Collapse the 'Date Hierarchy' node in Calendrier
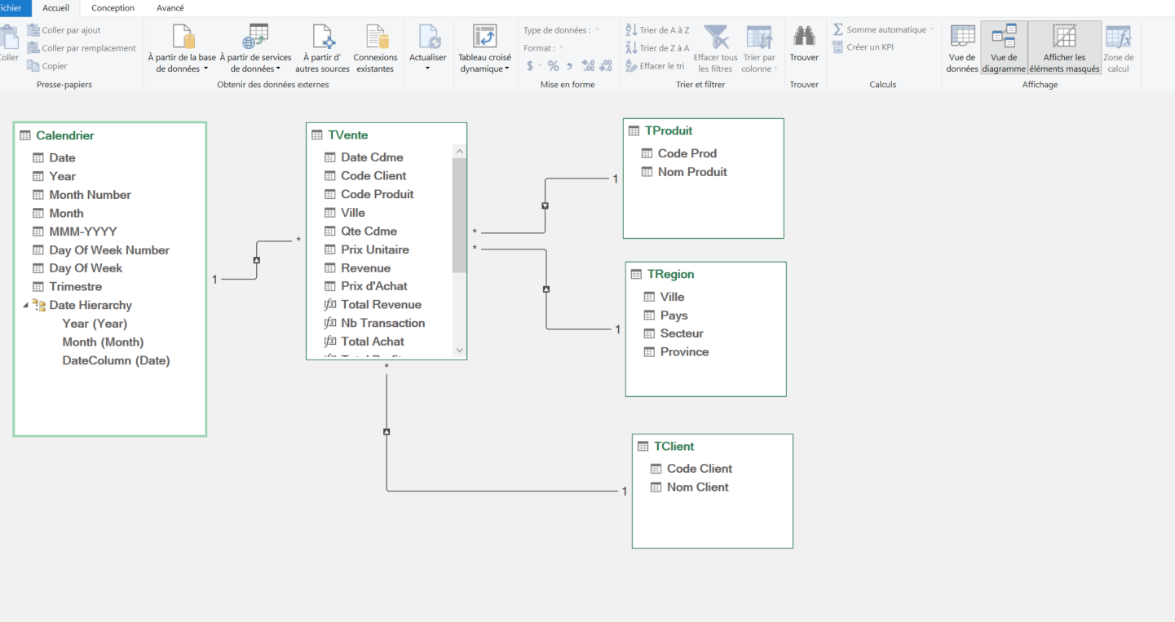The height and width of the screenshot is (622, 1175). click(25, 305)
